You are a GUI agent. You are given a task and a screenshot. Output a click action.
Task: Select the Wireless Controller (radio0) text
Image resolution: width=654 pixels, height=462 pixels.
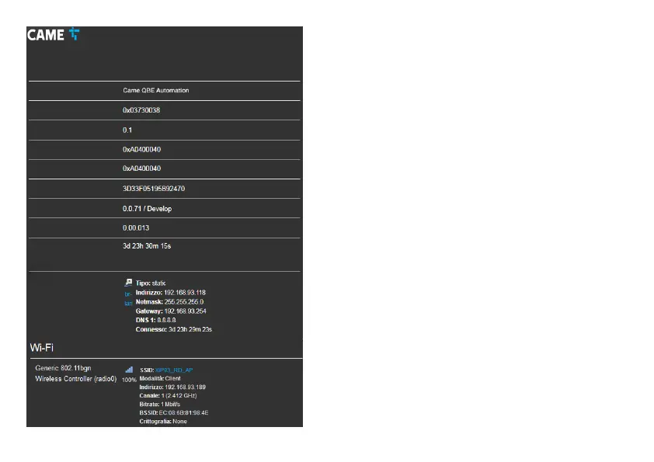[x=76, y=379]
